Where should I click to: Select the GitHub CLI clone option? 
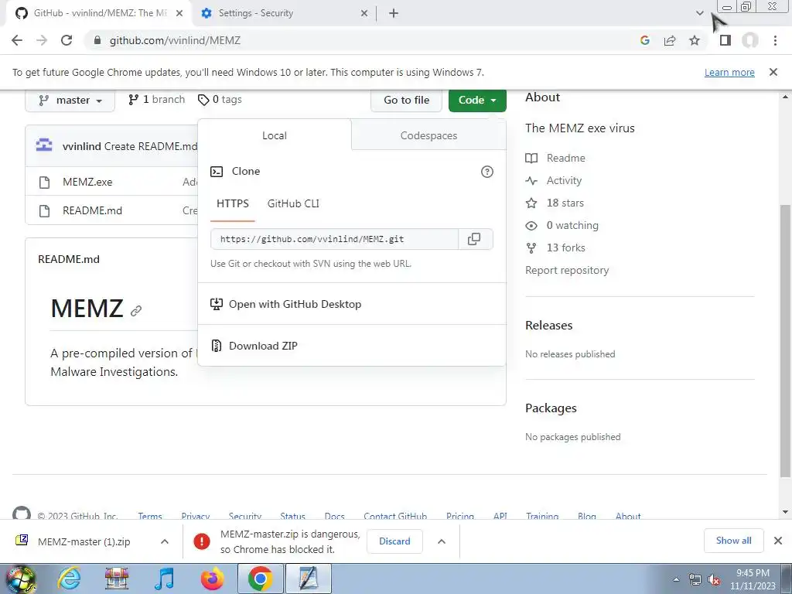click(x=293, y=203)
